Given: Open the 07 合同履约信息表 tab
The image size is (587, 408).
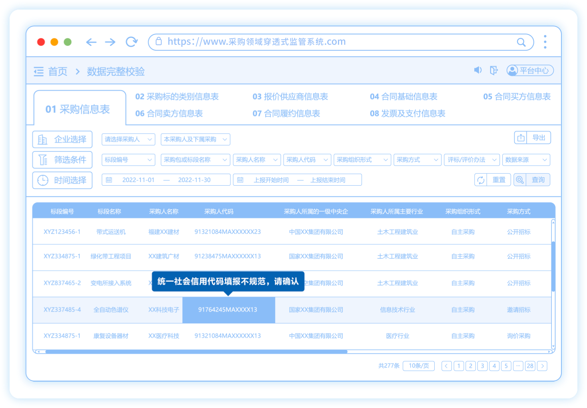Looking at the screenshot, I should click(286, 113).
